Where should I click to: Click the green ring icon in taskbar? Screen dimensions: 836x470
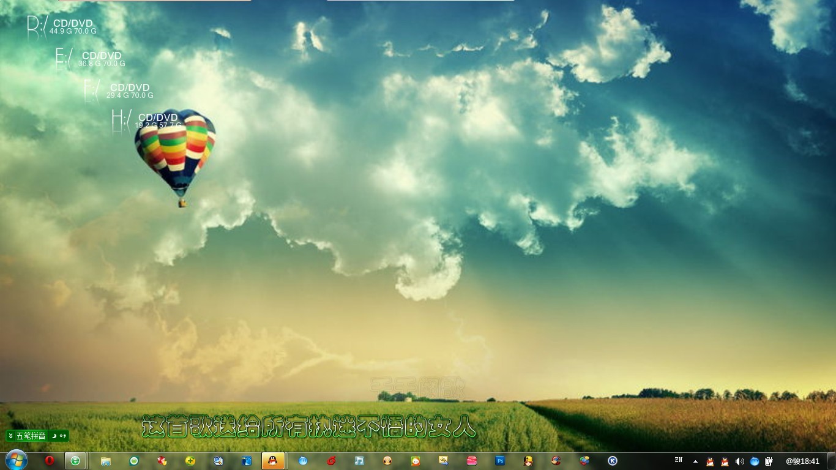coord(134,461)
